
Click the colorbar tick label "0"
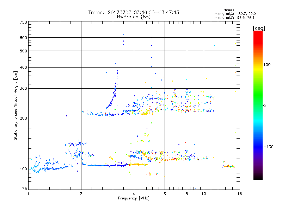[x=264, y=105]
